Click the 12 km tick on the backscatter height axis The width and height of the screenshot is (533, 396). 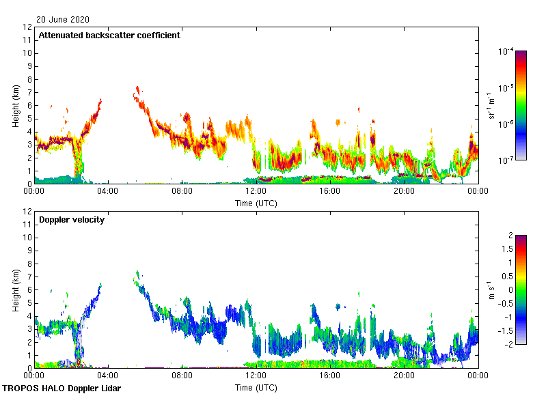tap(28, 27)
